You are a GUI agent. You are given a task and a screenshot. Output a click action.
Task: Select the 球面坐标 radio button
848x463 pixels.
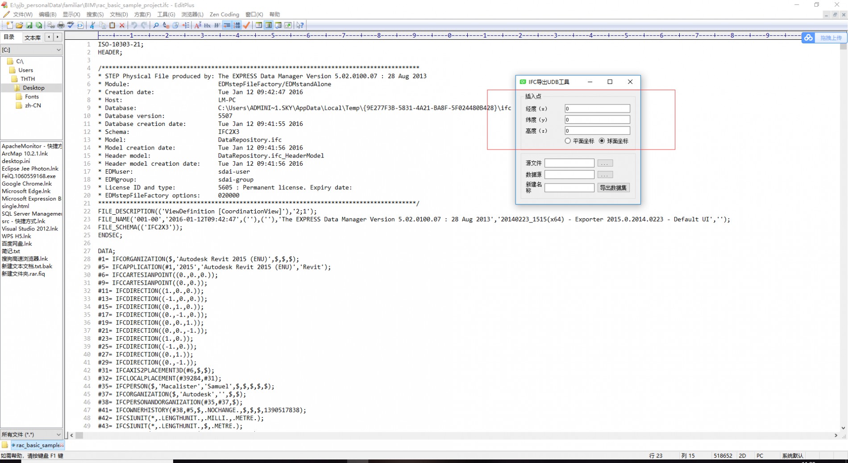coord(602,141)
